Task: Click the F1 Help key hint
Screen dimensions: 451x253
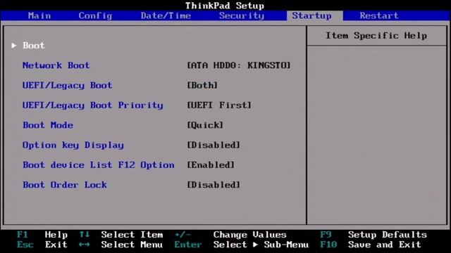Action: pyautogui.click(x=42, y=235)
